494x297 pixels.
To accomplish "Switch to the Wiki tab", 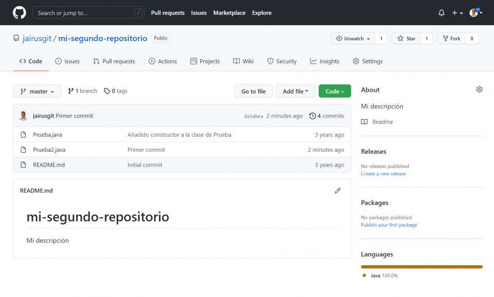I will click(243, 61).
